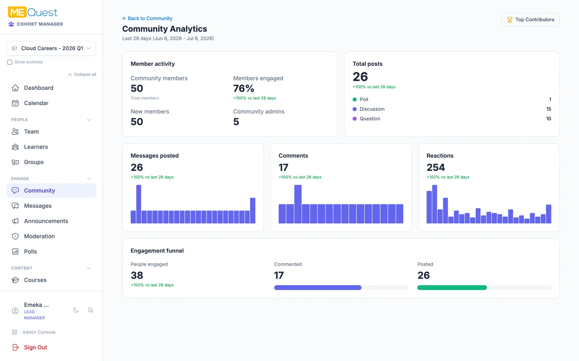Click the Messages speech bubbles icon
Viewport: 579px width, 361px height.
15,206
